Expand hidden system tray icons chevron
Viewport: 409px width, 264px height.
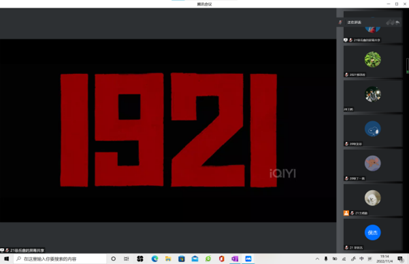317,259
